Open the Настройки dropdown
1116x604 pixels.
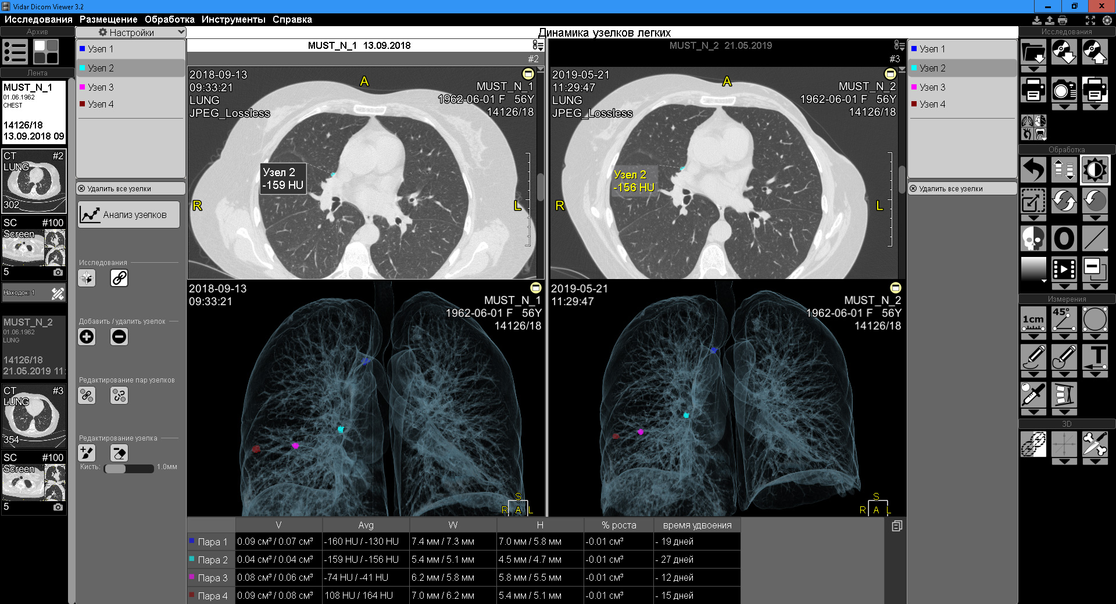click(x=131, y=33)
